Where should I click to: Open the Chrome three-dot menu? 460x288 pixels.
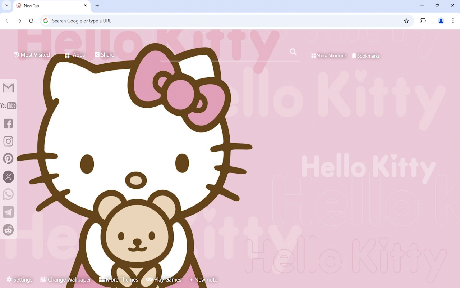(454, 21)
